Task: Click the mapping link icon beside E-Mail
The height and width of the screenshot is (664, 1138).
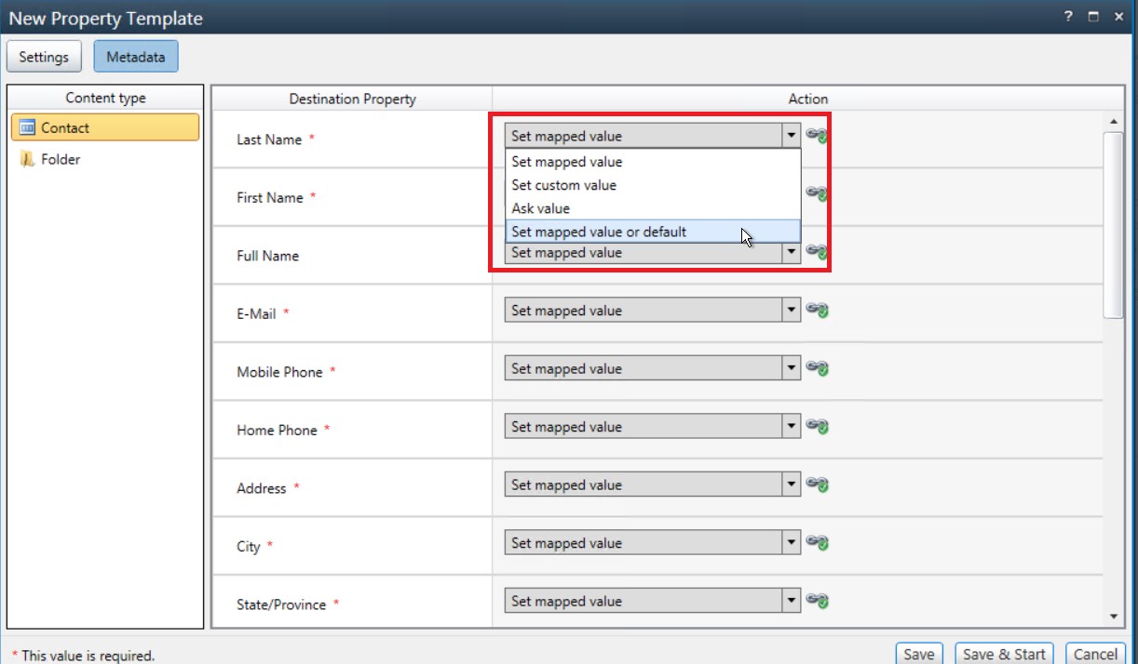Action: 816,310
